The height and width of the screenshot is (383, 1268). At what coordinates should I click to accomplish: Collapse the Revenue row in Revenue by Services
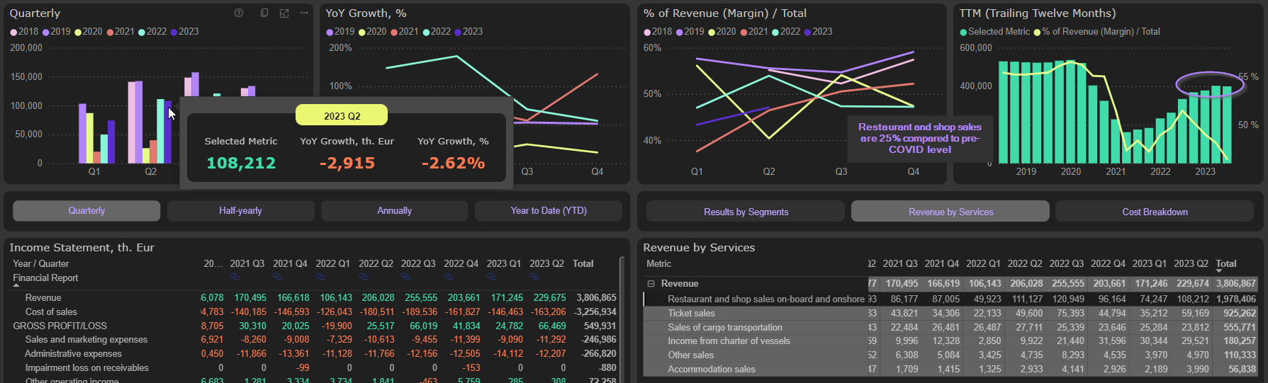pos(651,284)
